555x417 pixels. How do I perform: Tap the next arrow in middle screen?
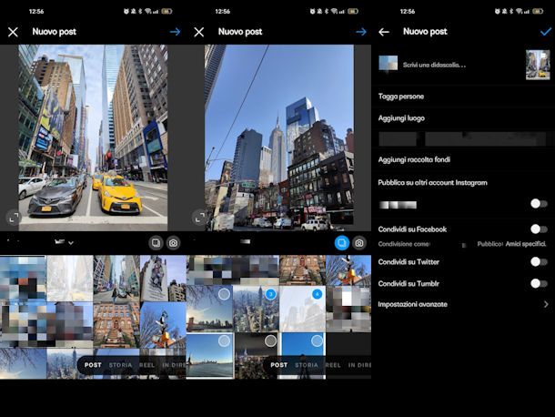tap(361, 32)
